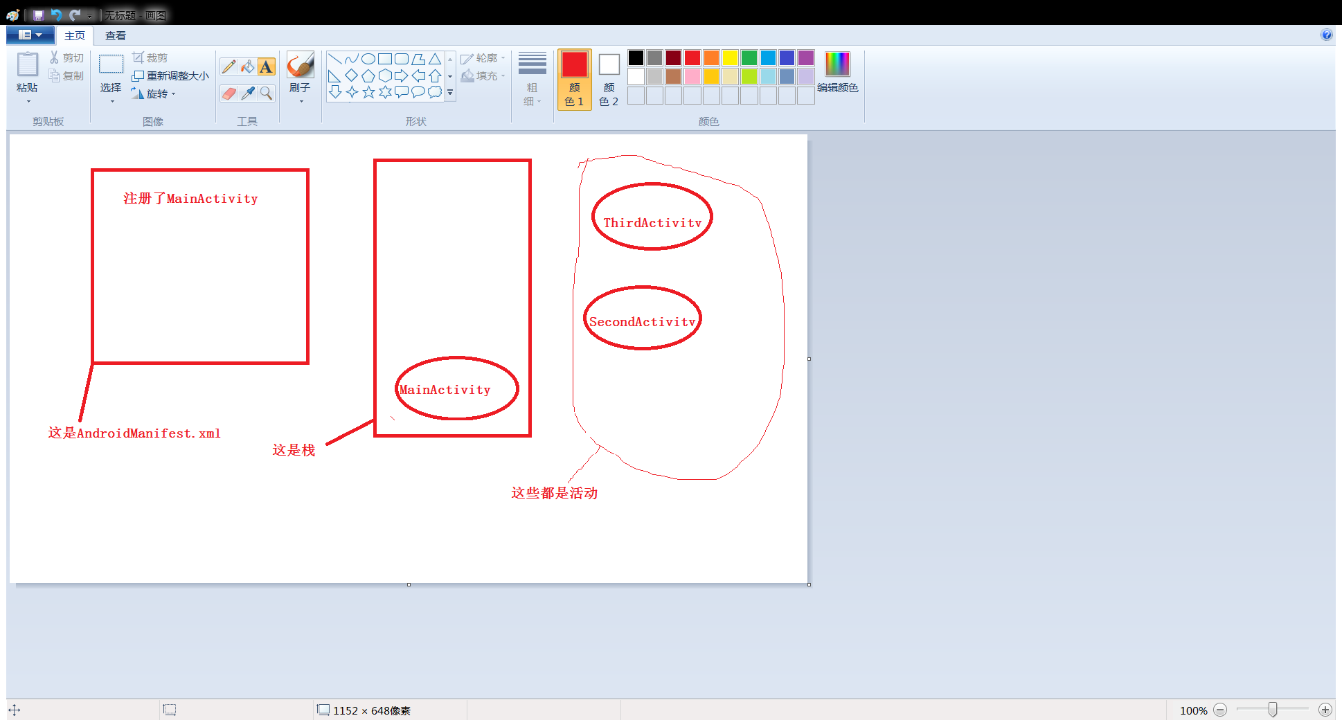Choose the Right arrow shape
The image size is (1342, 727).
pyautogui.click(x=402, y=75)
